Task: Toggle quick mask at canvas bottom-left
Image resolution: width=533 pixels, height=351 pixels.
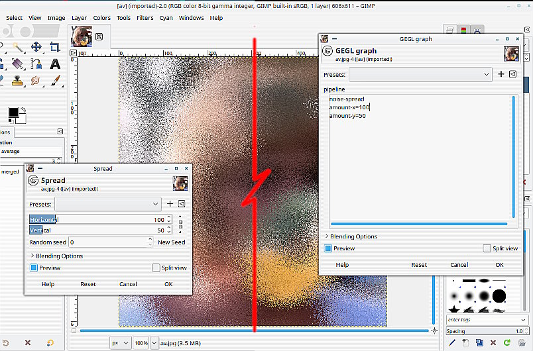Action: [x=74, y=330]
